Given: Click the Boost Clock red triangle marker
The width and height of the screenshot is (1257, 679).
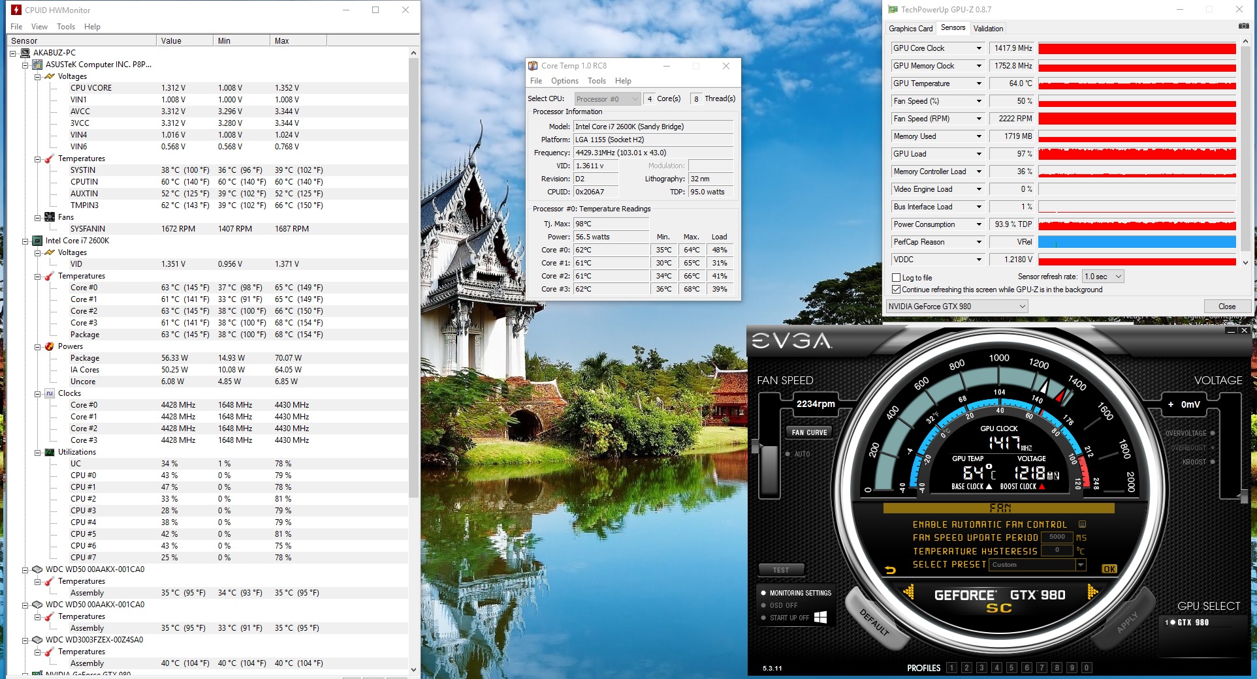Looking at the screenshot, I should 1042,487.
